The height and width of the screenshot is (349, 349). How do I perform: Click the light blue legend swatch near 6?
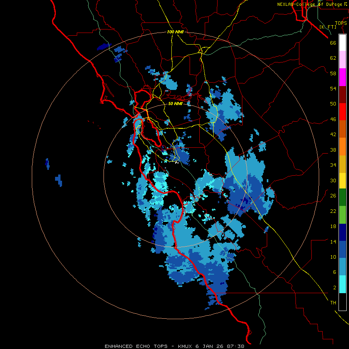coord(342,267)
